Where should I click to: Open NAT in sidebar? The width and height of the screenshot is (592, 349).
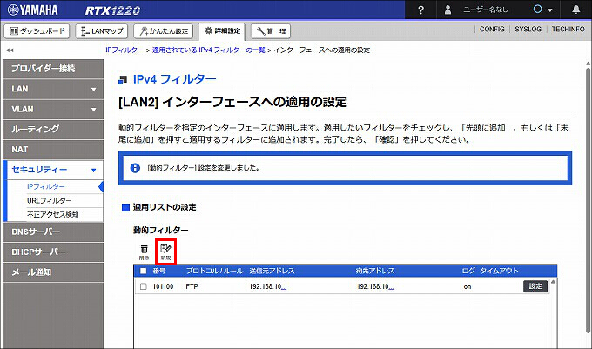tap(53, 150)
